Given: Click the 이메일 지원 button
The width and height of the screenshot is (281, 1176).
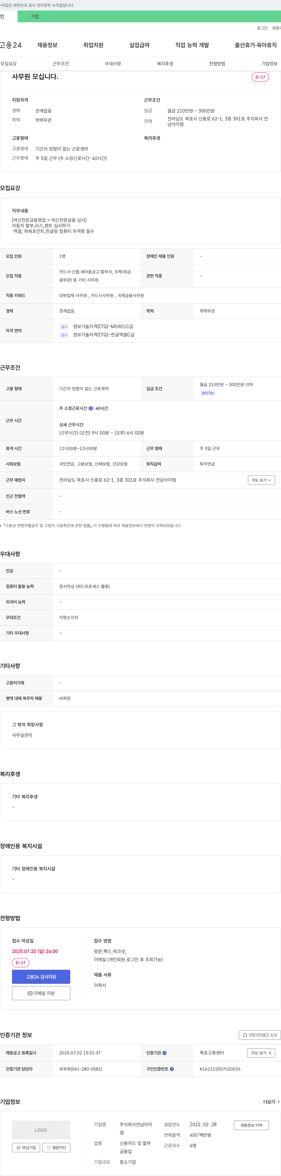Looking at the screenshot, I should tap(41, 993).
